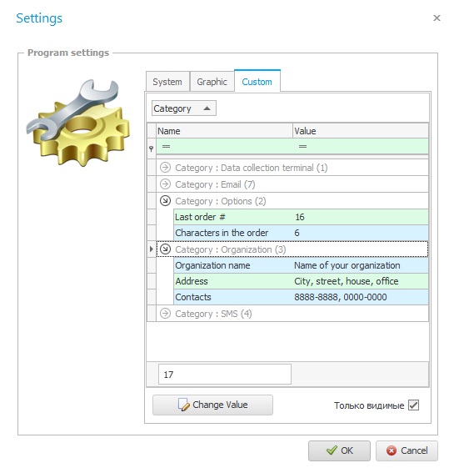This screenshot has width=449, height=473.
Task: Click the wrench and gear settings image
Action: [78, 123]
